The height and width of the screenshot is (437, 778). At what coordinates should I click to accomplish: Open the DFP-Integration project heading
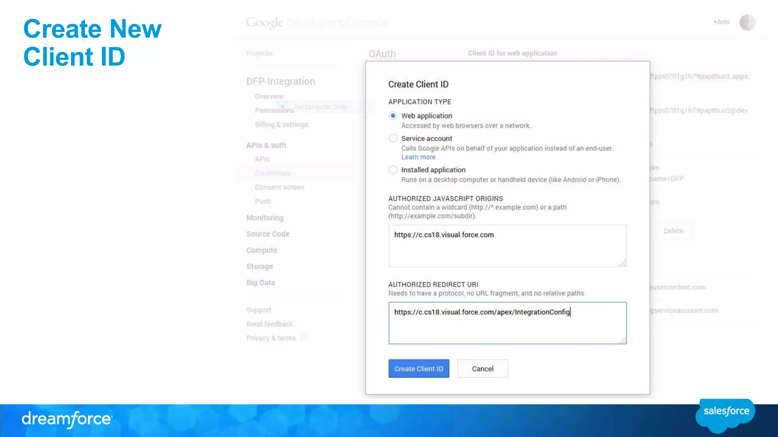pos(280,81)
